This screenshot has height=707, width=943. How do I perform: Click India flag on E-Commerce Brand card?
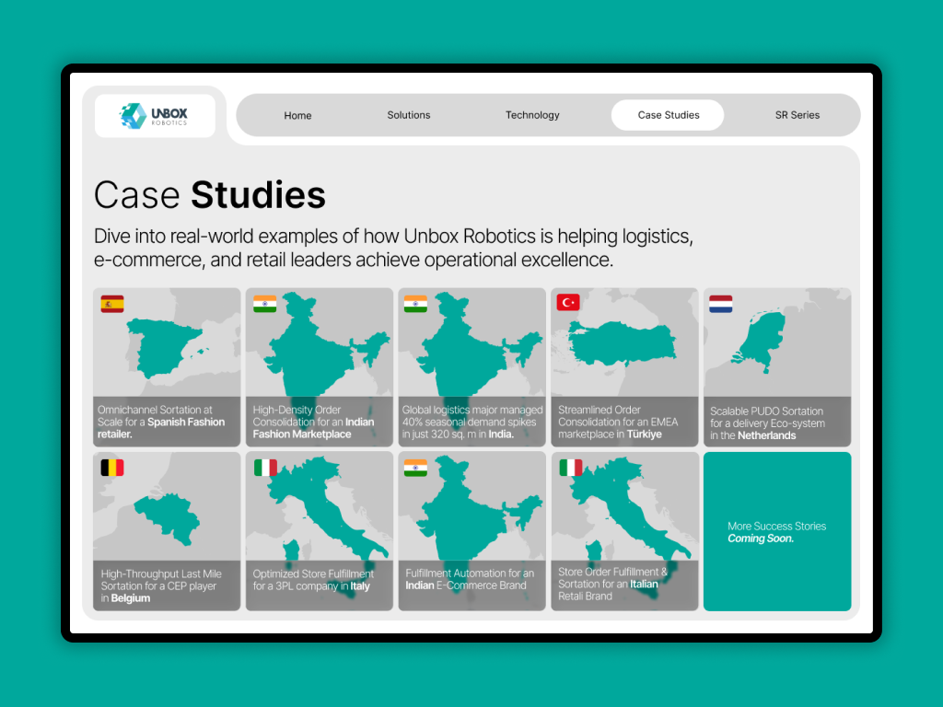point(415,468)
